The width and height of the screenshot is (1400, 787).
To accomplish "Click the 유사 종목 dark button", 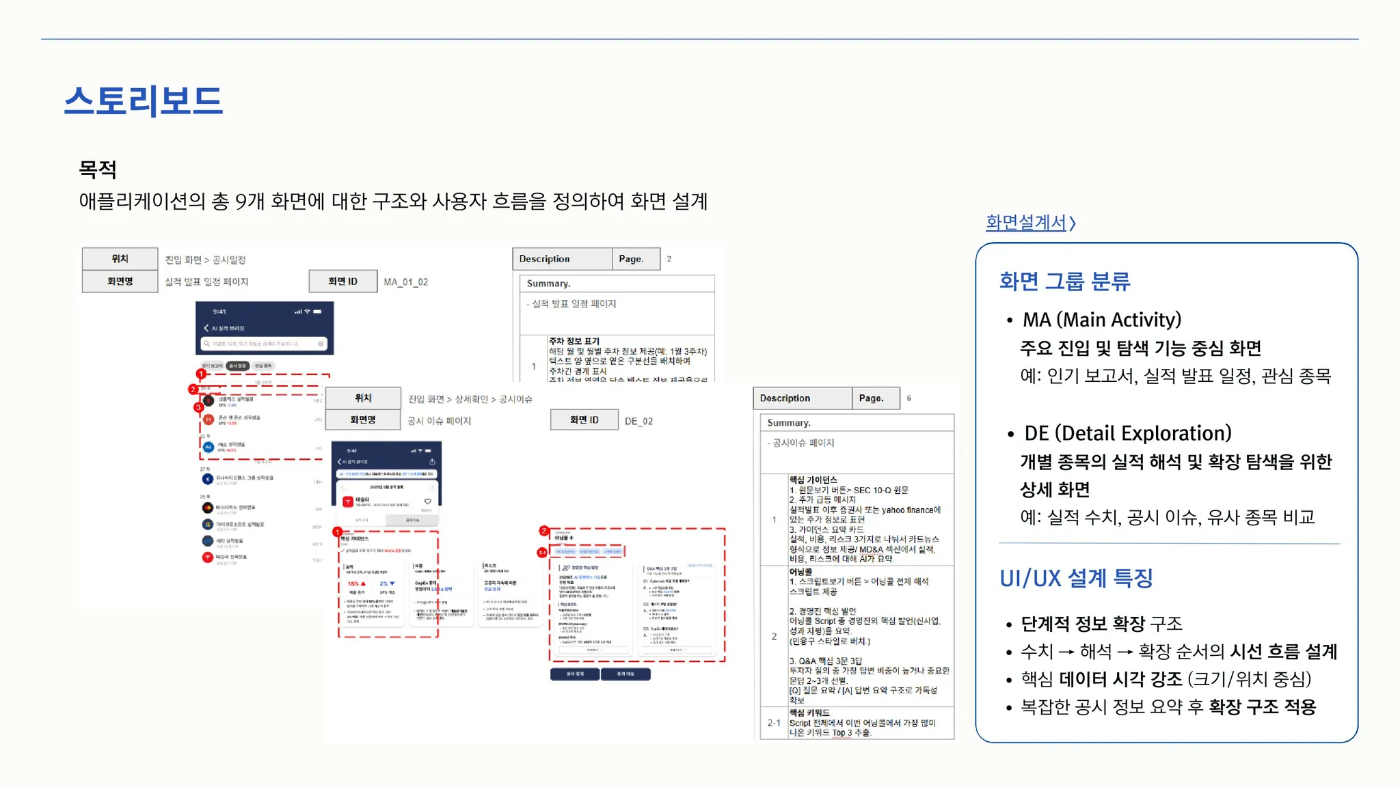I will [x=575, y=674].
